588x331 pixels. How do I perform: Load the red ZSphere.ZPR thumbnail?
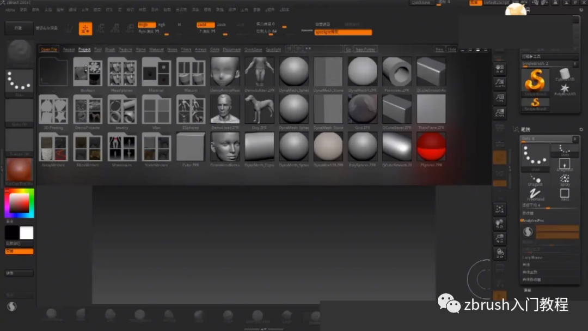(x=431, y=147)
